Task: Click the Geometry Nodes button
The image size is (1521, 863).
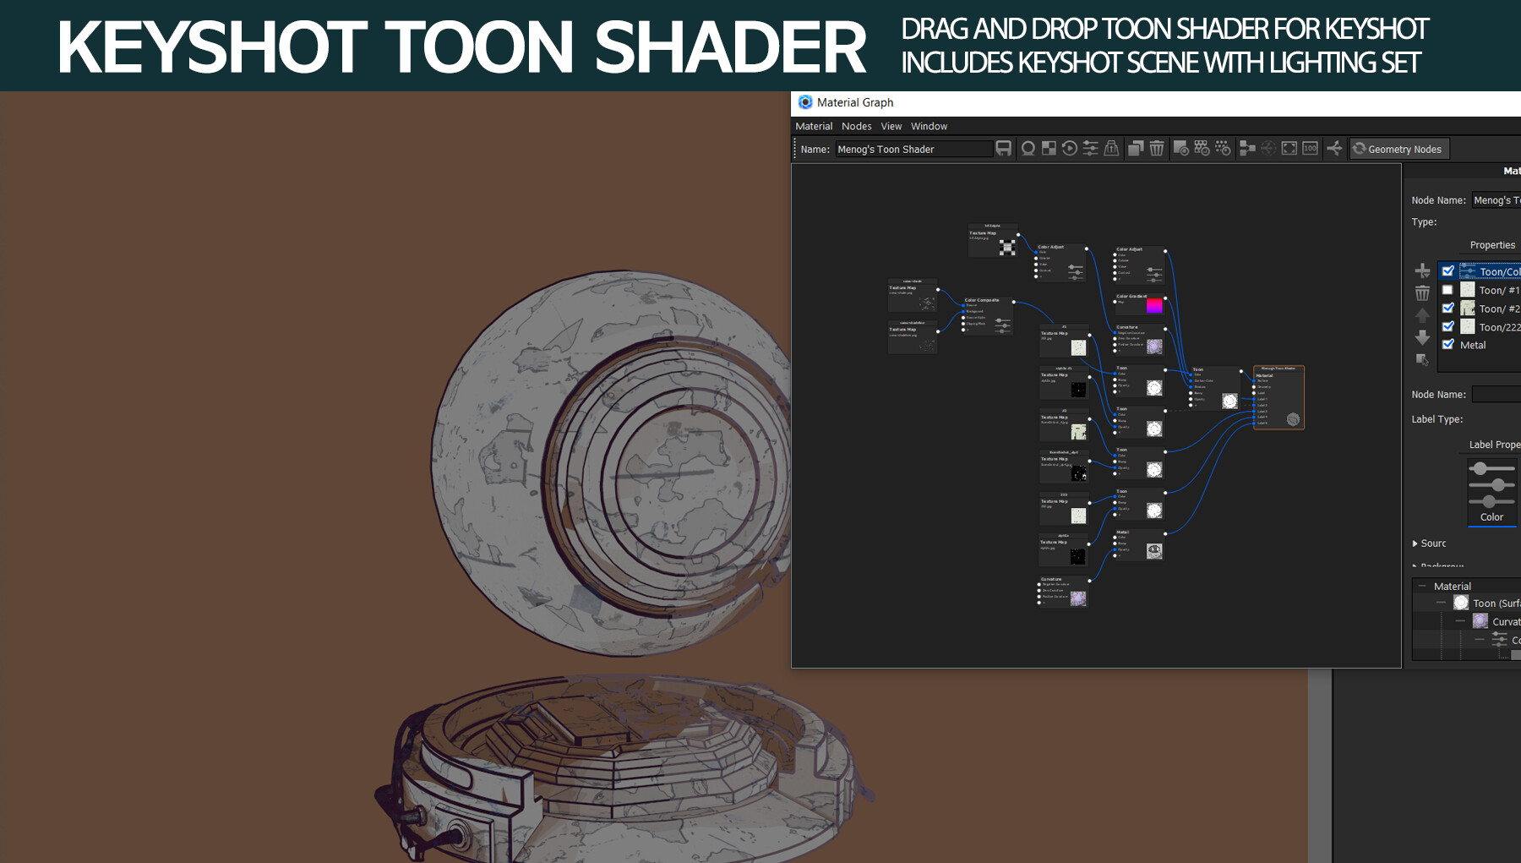Action: (x=1398, y=149)
